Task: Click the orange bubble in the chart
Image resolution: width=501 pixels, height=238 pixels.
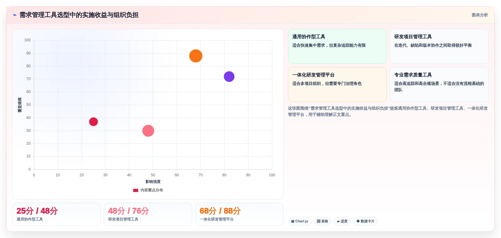Action: point(196,56)
